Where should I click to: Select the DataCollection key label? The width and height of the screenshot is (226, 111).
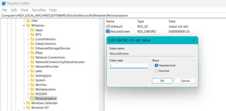point(46,44)
